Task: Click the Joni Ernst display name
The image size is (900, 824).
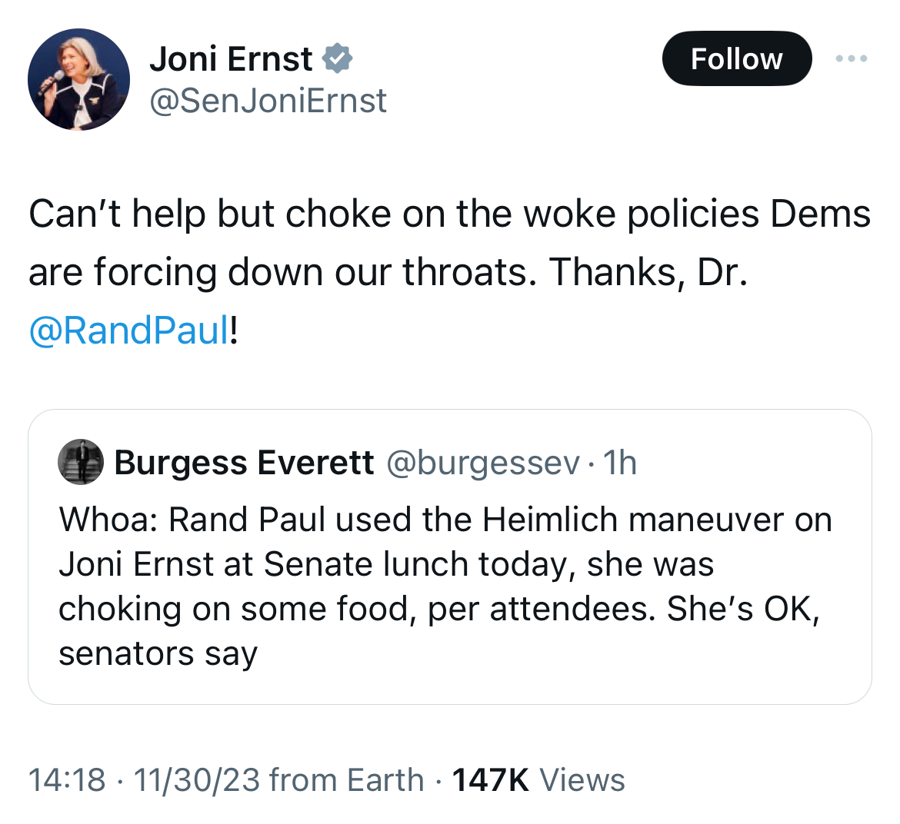Action: click(x=231, y=59)
